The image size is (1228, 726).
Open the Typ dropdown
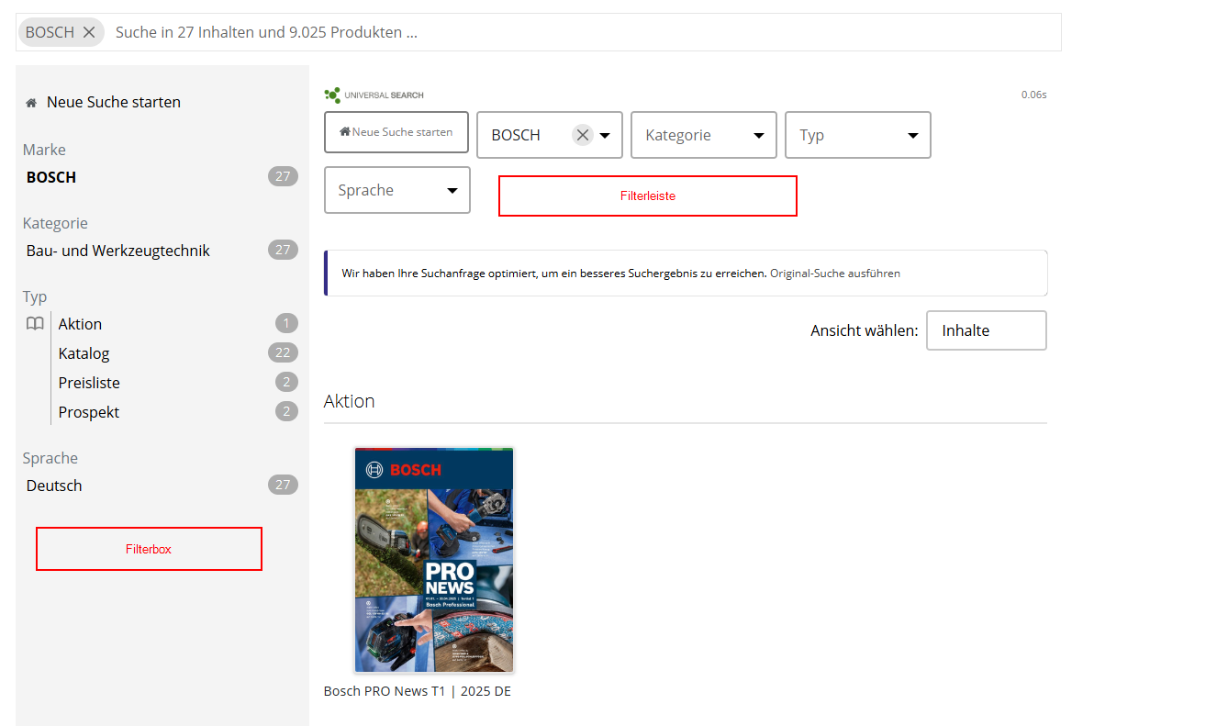[x=858, y=135]
